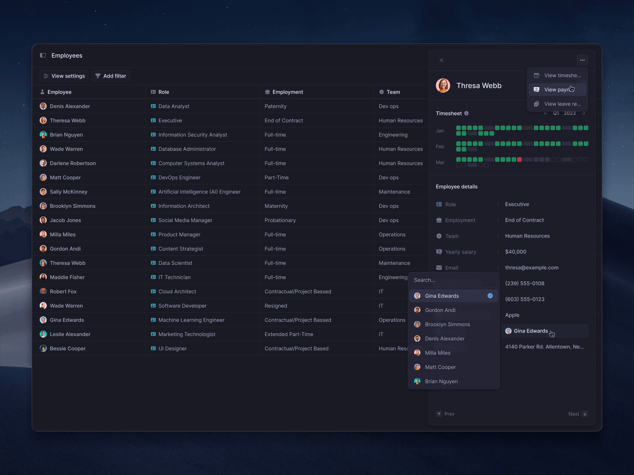The width and height of the screenshot is (634, 475).
Task: Click the Yearly salary icon
Action: tap(439, 252)
